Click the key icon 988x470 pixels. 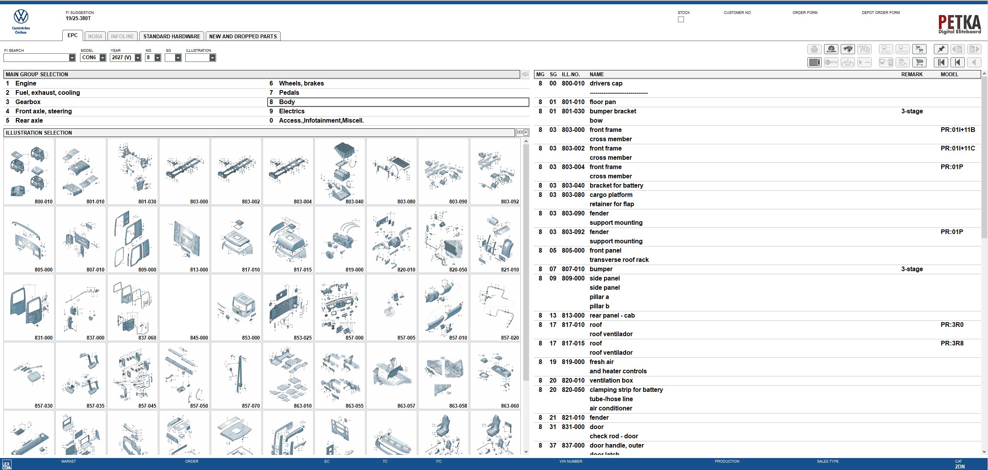[x=831, y=62]
